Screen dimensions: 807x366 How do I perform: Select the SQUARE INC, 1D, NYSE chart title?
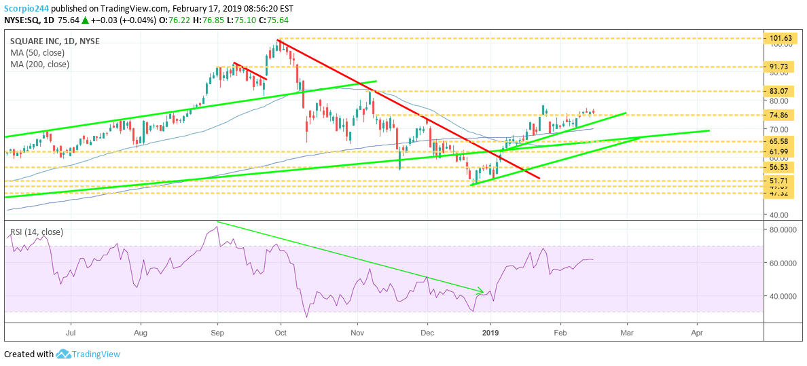click(x=54, y=41)
